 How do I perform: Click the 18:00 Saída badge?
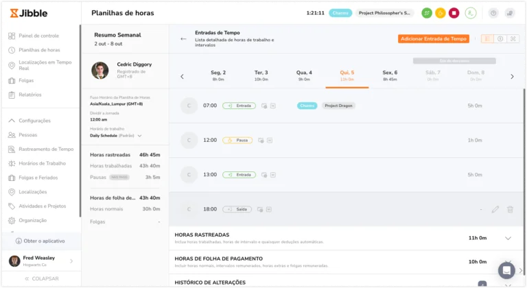(237, 209)
